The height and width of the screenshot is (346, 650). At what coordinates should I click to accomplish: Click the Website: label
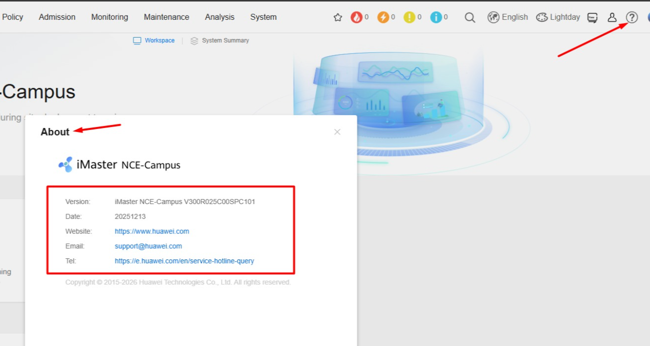78,231
